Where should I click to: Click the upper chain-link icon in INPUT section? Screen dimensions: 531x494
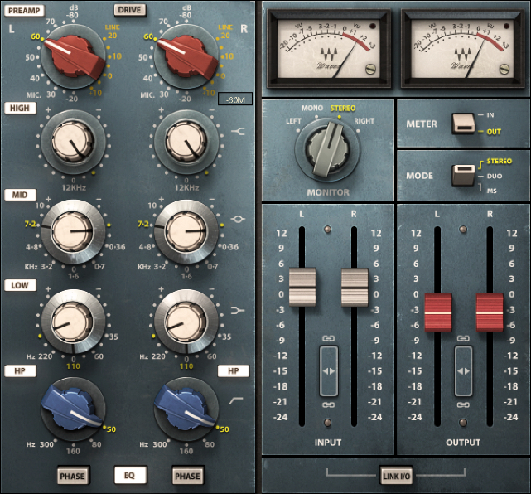point(329,338)
